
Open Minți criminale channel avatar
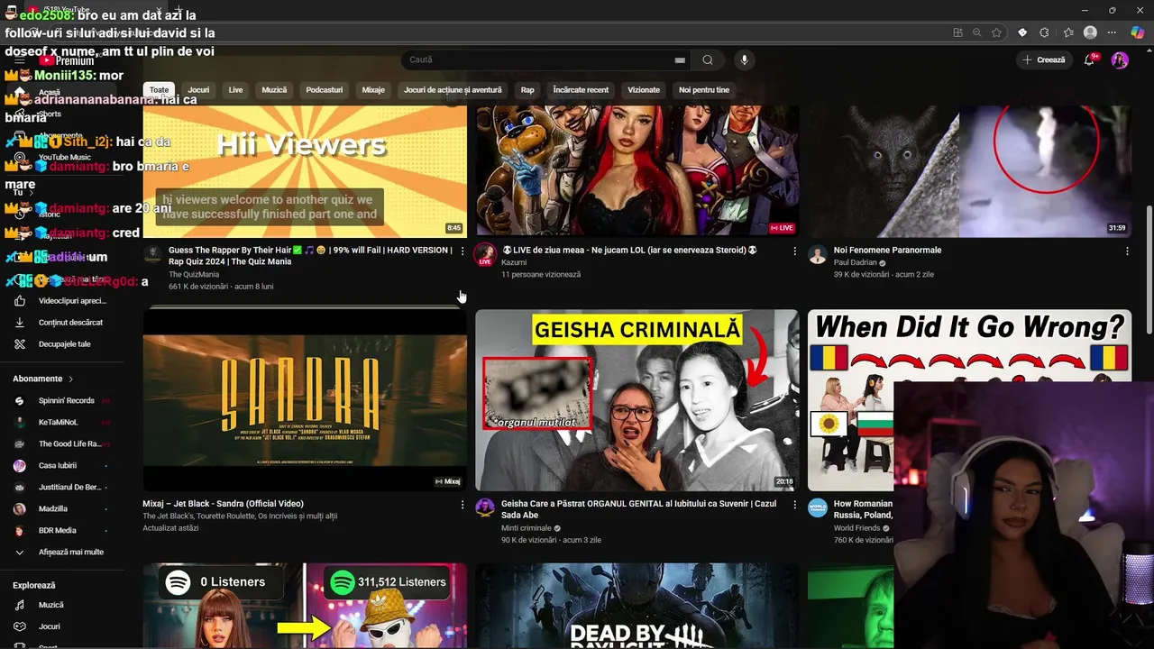[x=485, y=507]
